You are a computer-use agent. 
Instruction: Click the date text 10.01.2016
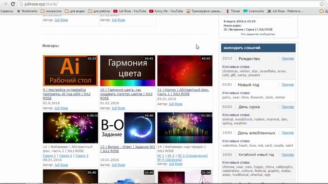click(109, 160)
